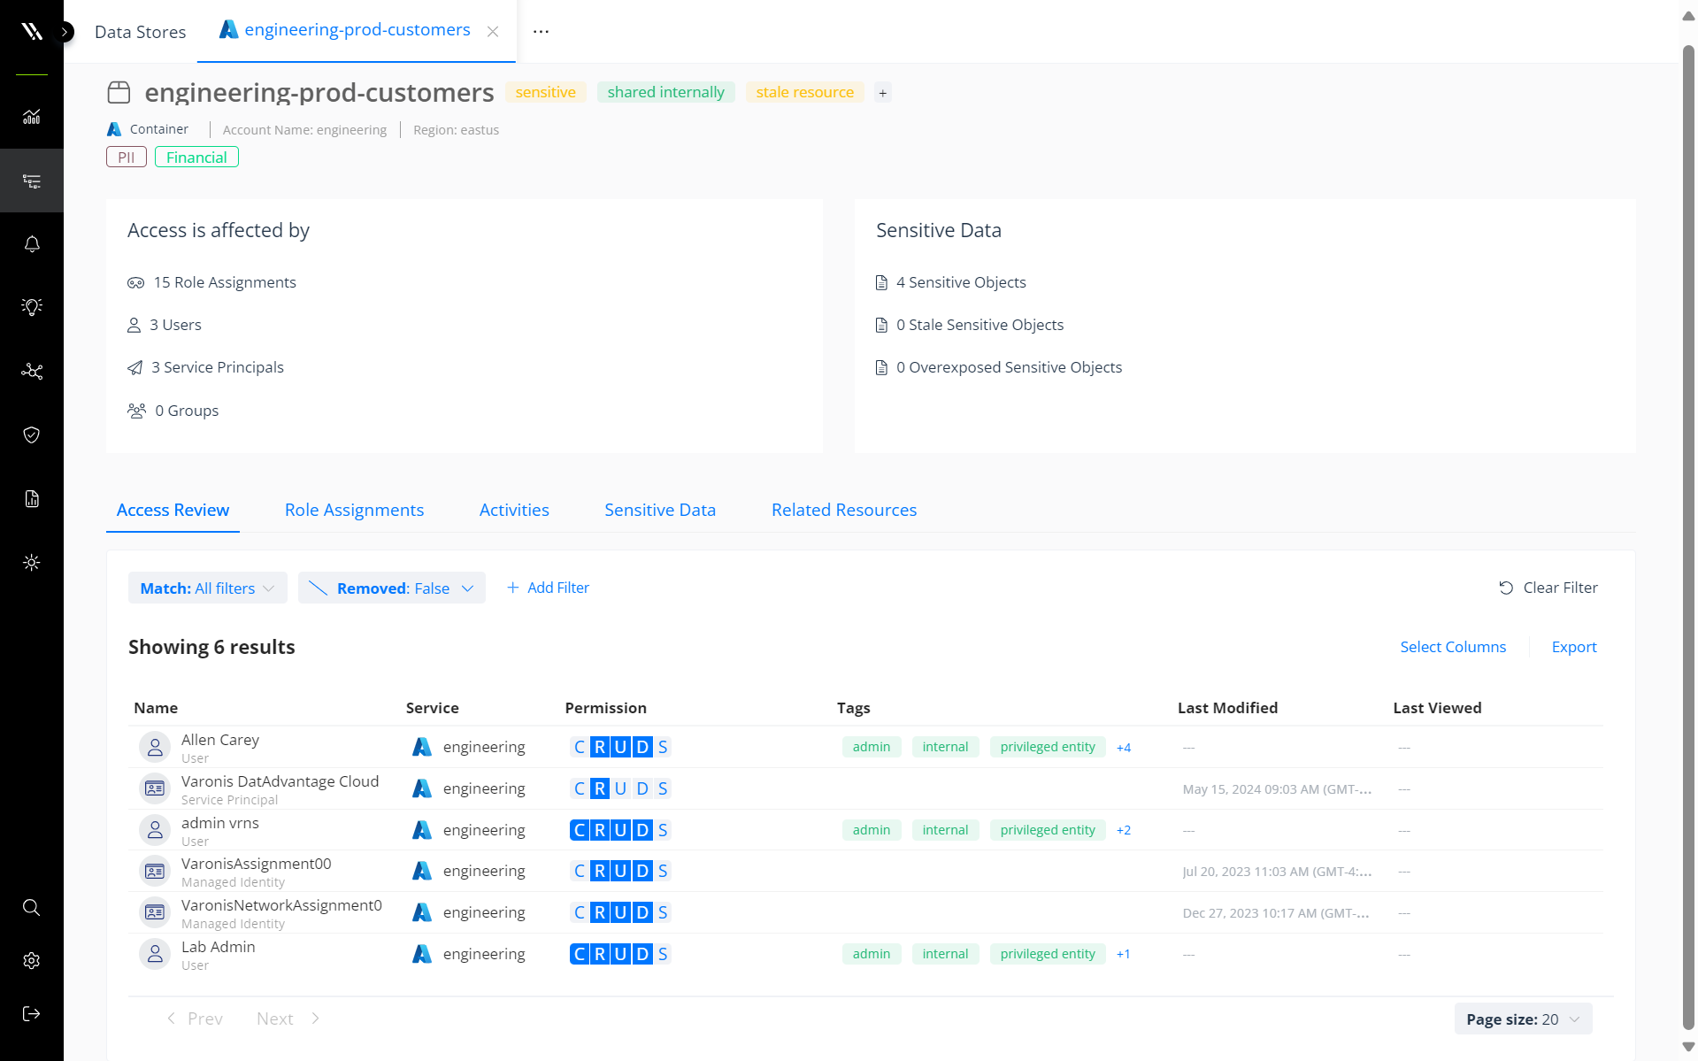Sort by the Name column header
1698x1061 pixels.
pyautogui.click(x=156, y=708)
